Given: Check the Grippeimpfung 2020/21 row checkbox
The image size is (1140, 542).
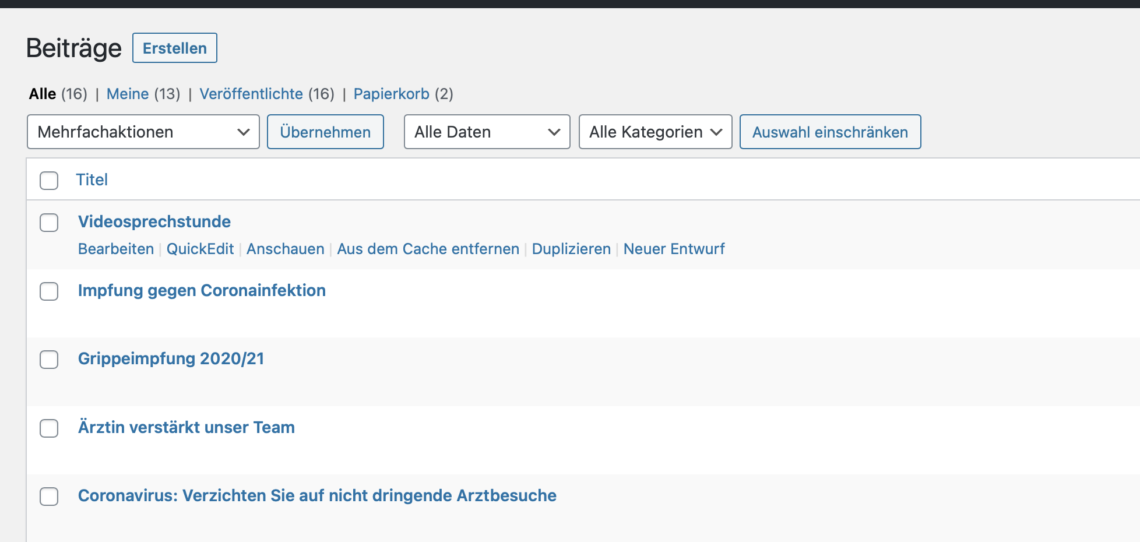Looking at the screenshot, I should click(49, 360).
